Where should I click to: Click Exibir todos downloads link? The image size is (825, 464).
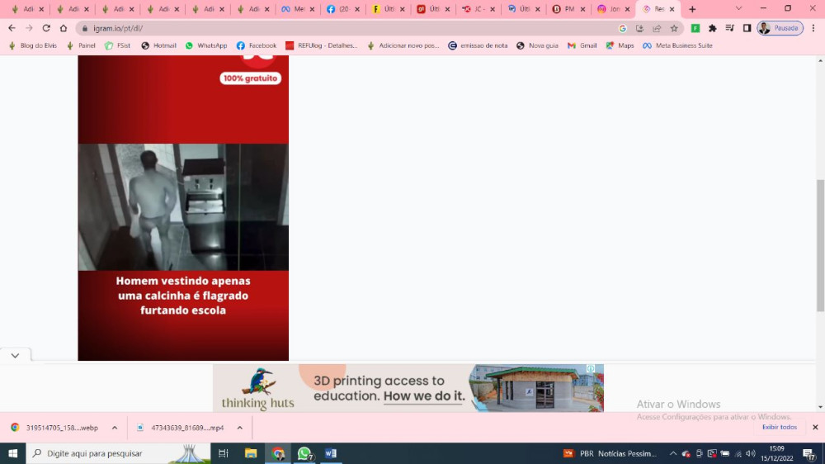point(780,427)
